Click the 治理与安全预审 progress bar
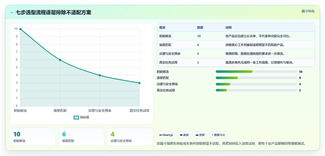 coord(256,84)
